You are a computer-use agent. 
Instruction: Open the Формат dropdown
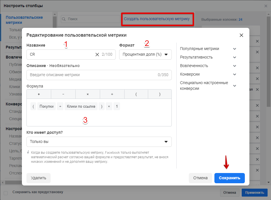[x=145, y=55]
